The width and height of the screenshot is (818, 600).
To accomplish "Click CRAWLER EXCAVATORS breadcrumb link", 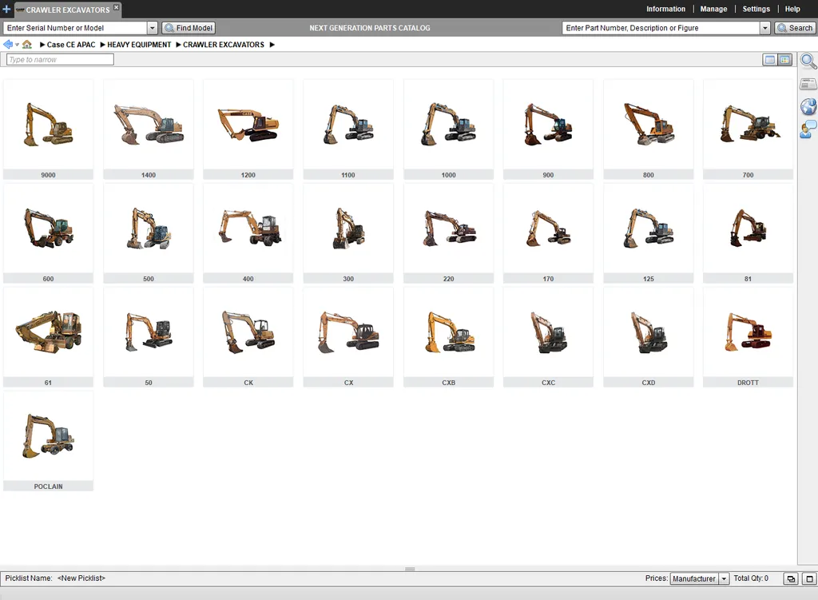I will point(224,45).
